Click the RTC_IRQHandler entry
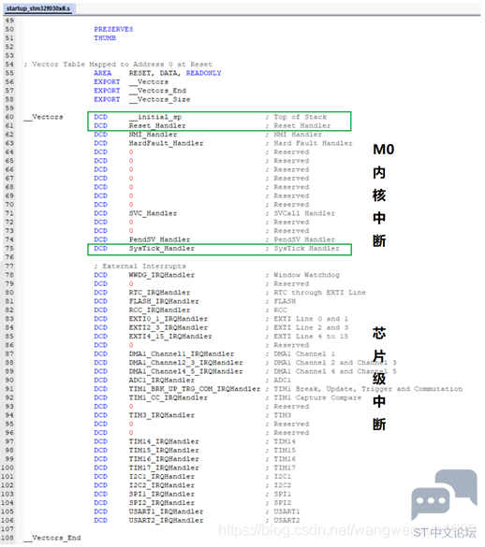The image size is (485, 547). click(160, 293)
